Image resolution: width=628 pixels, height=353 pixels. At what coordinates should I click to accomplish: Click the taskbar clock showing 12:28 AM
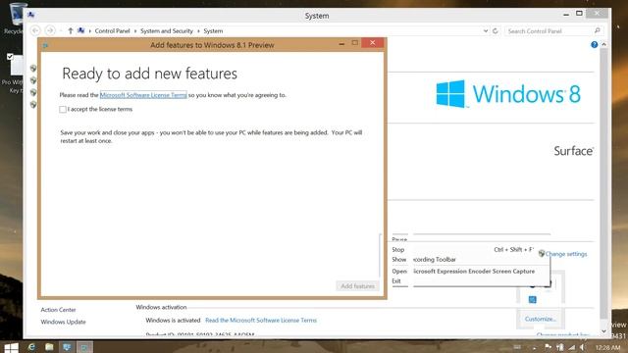[x=607, y=347]
